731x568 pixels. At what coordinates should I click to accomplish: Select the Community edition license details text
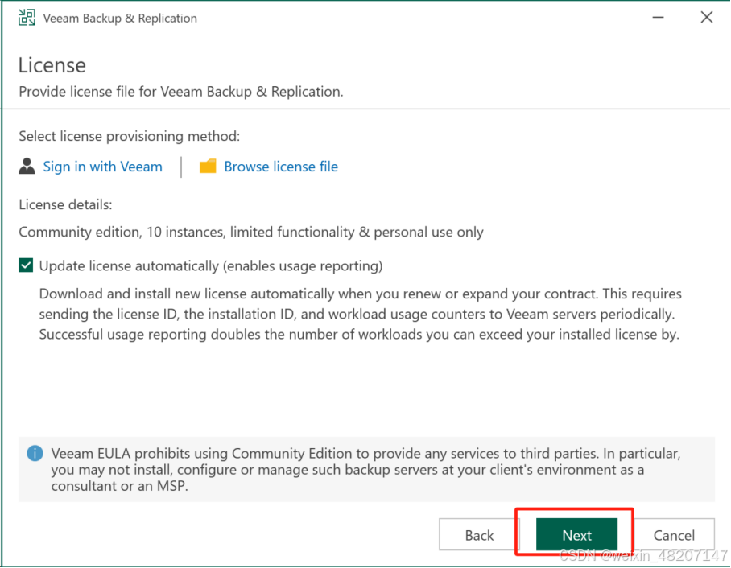tap(251, 232)
